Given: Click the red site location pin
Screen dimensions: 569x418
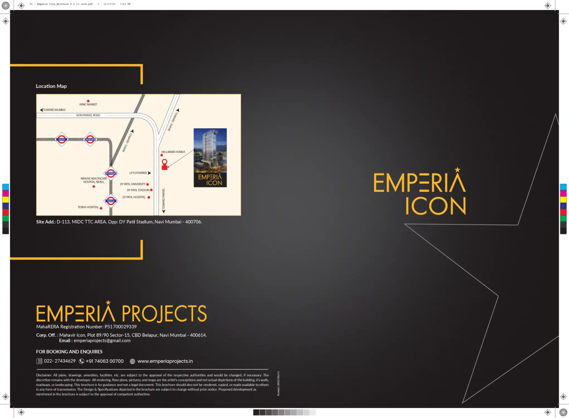Looking at the screenshot, I should pyautogui.click(x=165, y=164).
